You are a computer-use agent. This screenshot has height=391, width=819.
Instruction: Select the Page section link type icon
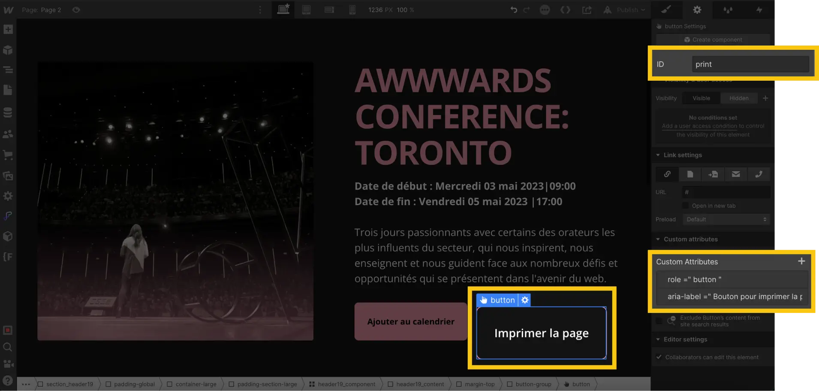[x=713, y=174]
